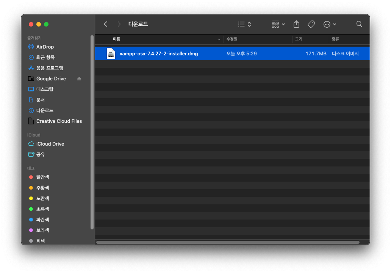Viewport: 391px width, 273px height.
Task: Click the 디스크 이미지 kind cell
Action: coord(345,53)
